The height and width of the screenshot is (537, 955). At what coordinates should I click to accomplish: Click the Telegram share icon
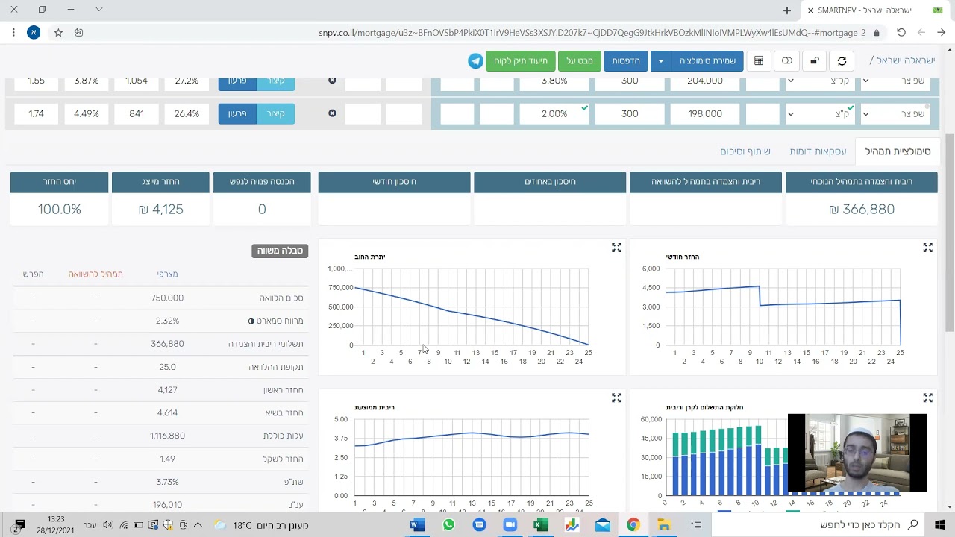click(475, 61)
